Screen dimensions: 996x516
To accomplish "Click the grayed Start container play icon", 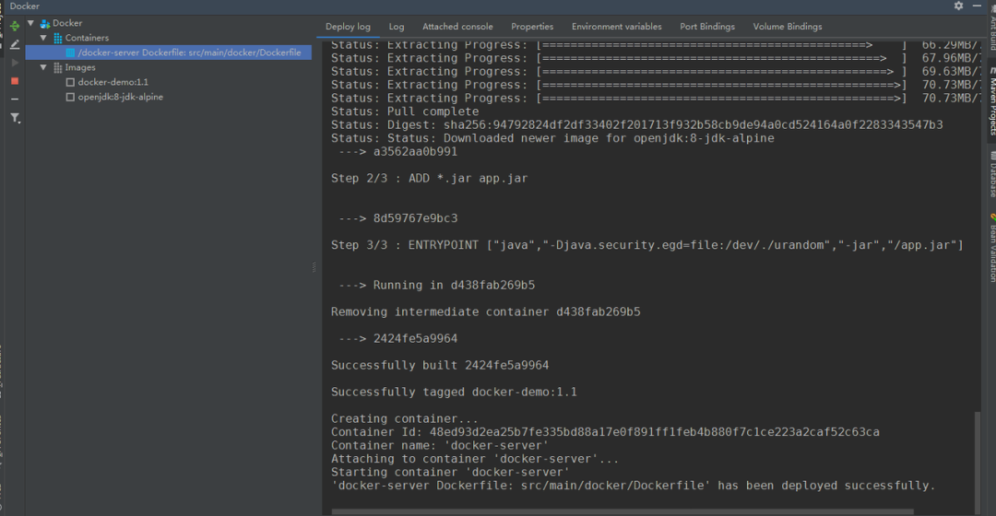I will point(15,63).
